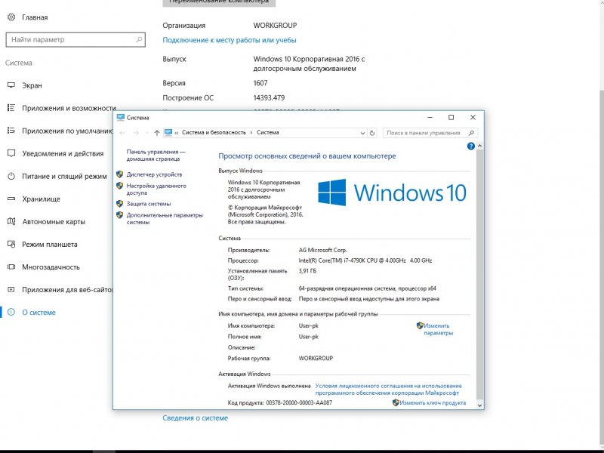Expand the chevron between Система и безопасность and Система

coord(251,133)
